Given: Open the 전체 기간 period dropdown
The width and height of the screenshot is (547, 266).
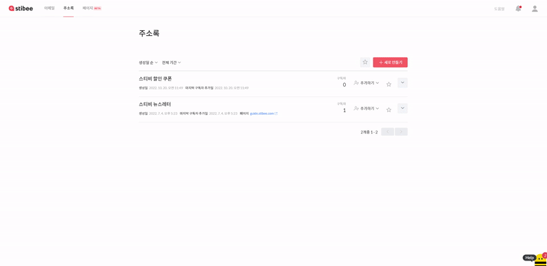Looking at the screenshot, I should tap(172, 63).
